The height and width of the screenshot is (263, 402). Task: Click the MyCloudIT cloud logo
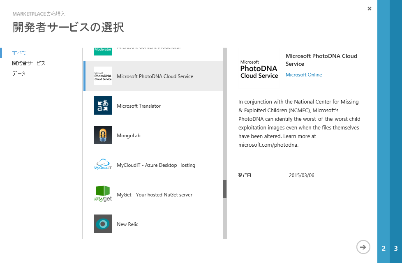103,165
